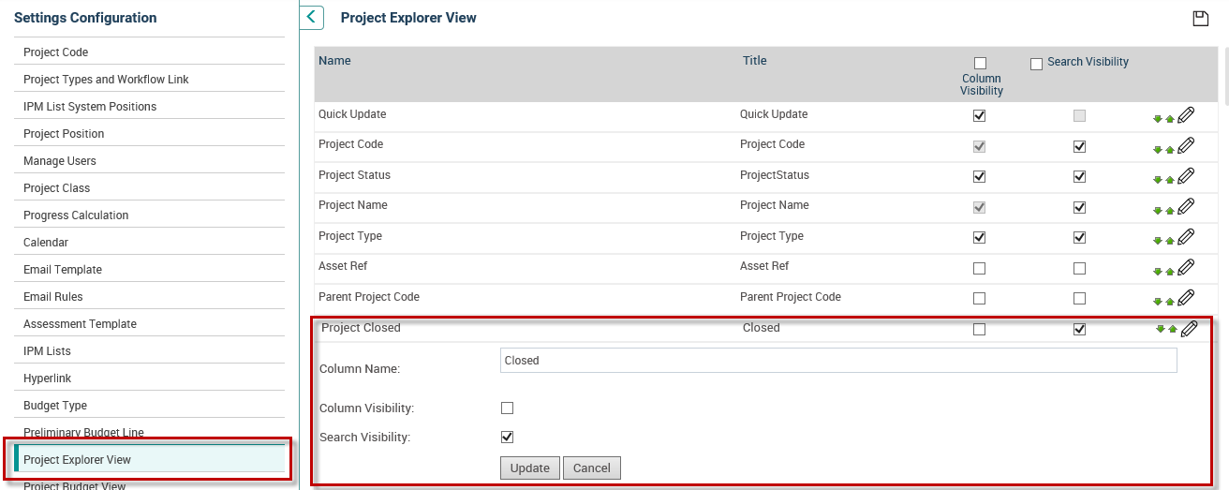Image resolution: width=1229 pixels, height=490 pixels.
Task: Move the Asset Ref row down
Action: point(1158,272)
